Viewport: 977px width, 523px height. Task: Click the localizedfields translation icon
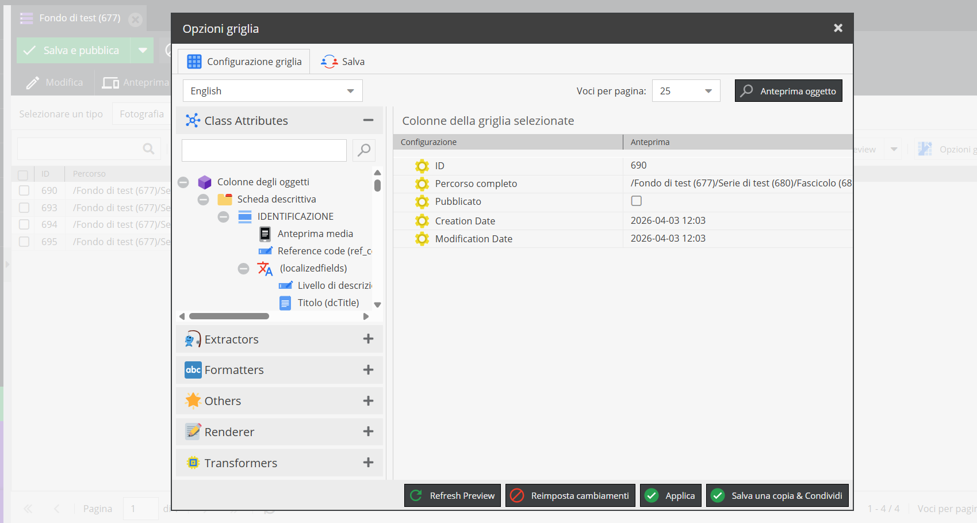265,269
